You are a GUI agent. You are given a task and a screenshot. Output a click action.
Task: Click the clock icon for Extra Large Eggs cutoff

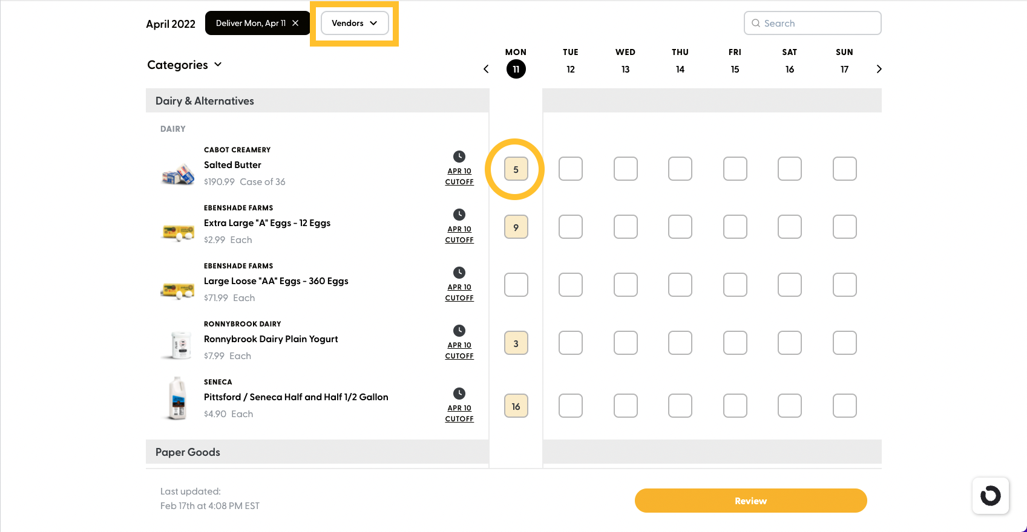(459, 215)
